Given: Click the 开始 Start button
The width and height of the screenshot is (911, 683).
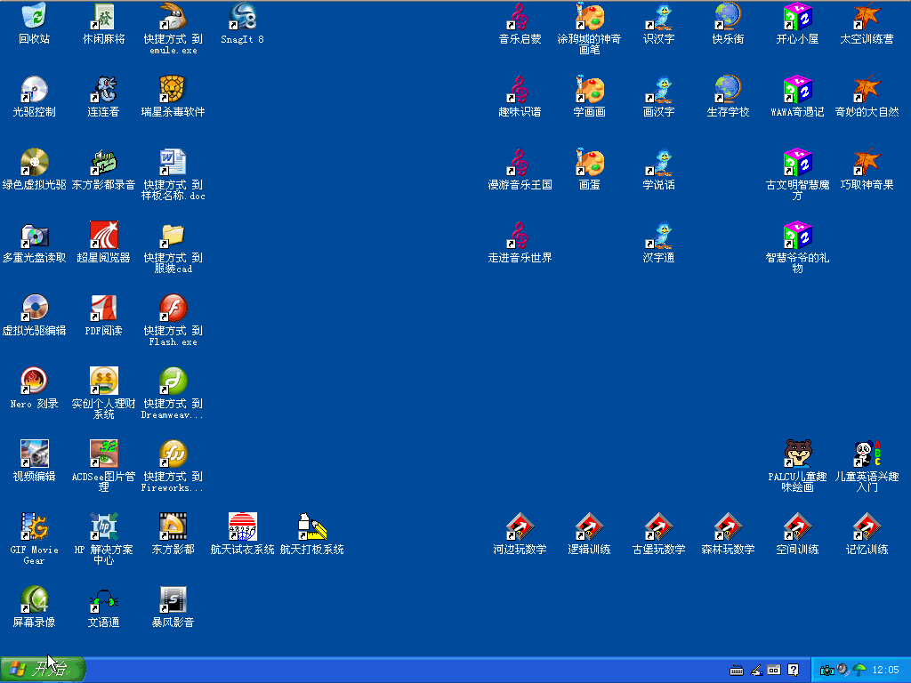Looking at the screenshot, I should 42,670.
